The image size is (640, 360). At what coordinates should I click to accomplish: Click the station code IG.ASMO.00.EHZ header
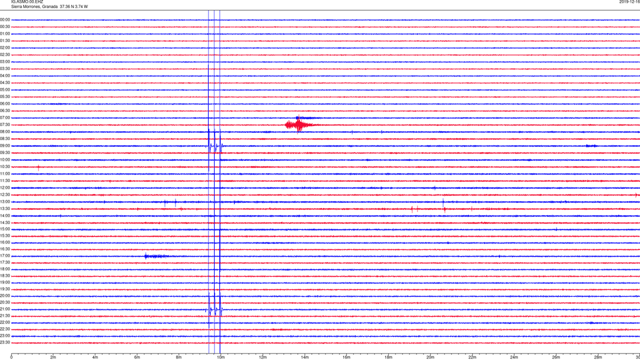point(27,2)
